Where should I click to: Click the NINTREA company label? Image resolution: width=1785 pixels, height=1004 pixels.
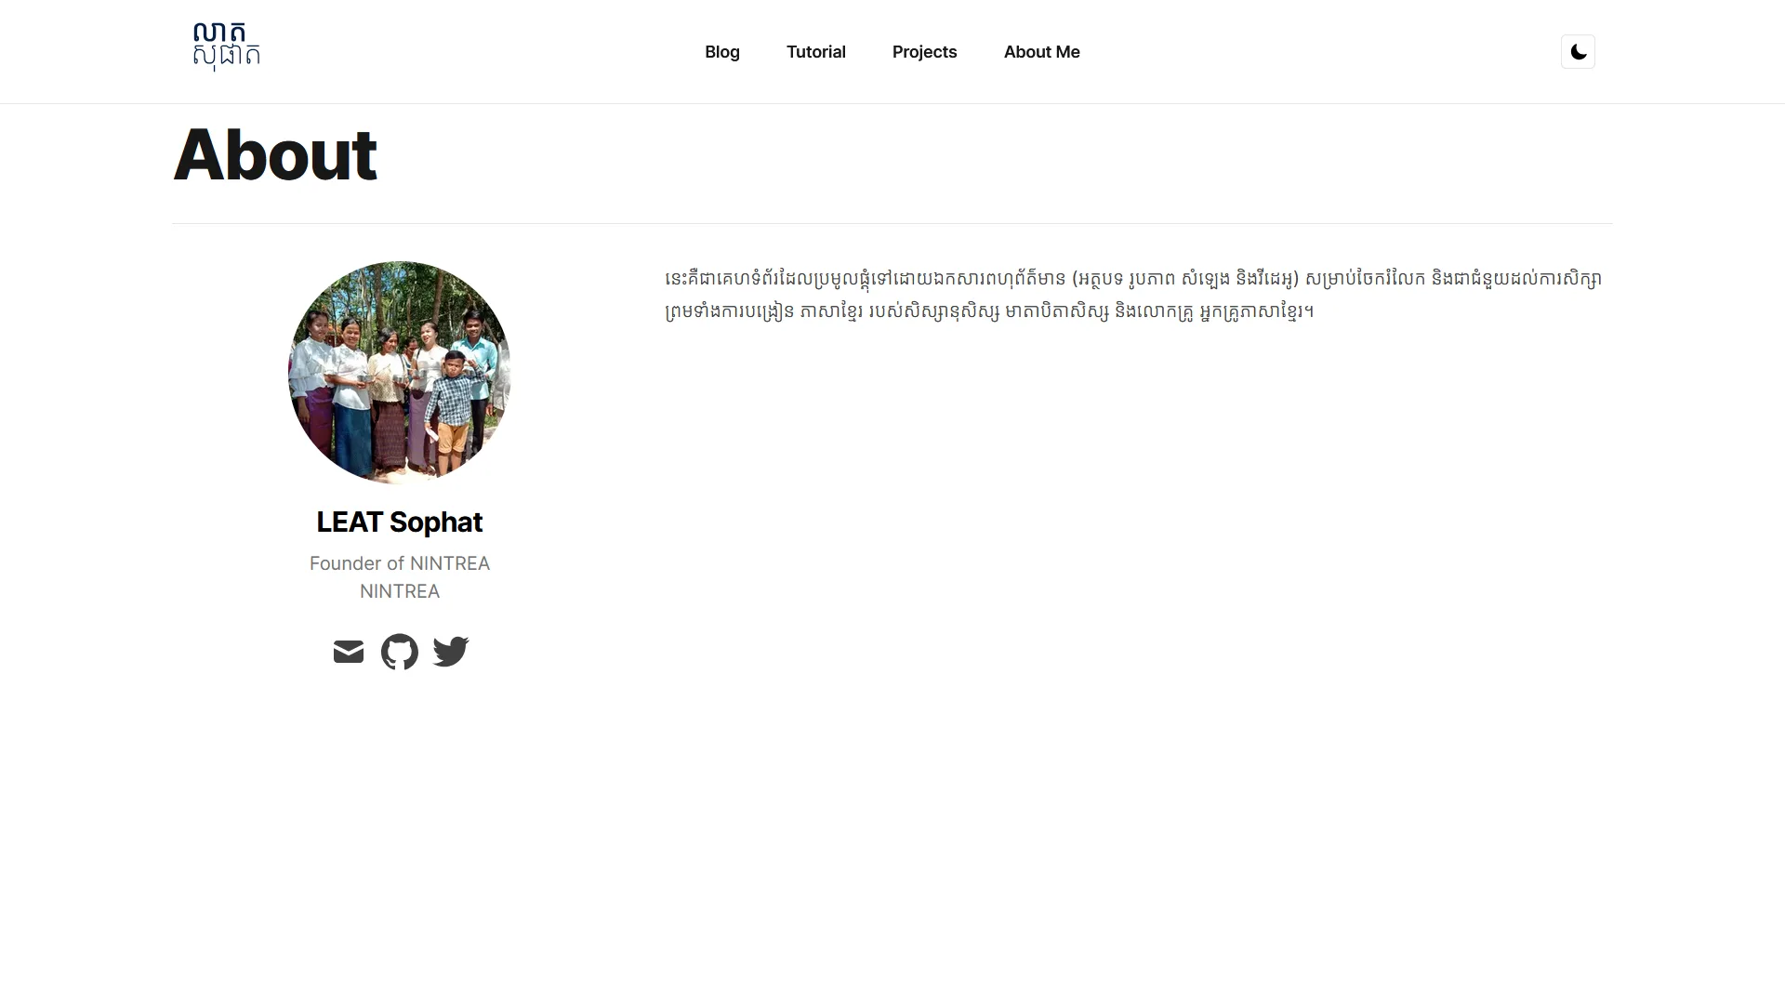click(x=400, y=591)
